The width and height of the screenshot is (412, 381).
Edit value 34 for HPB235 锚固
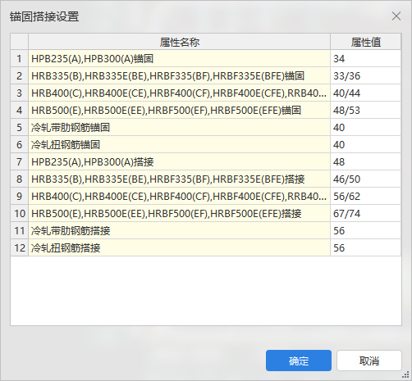tap(366, 58)
